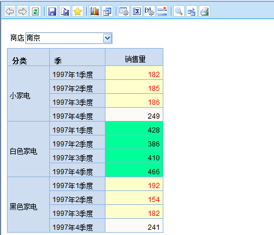Open the table settings gear icon
The image size is (274, 235).
[x=124, y=11]
